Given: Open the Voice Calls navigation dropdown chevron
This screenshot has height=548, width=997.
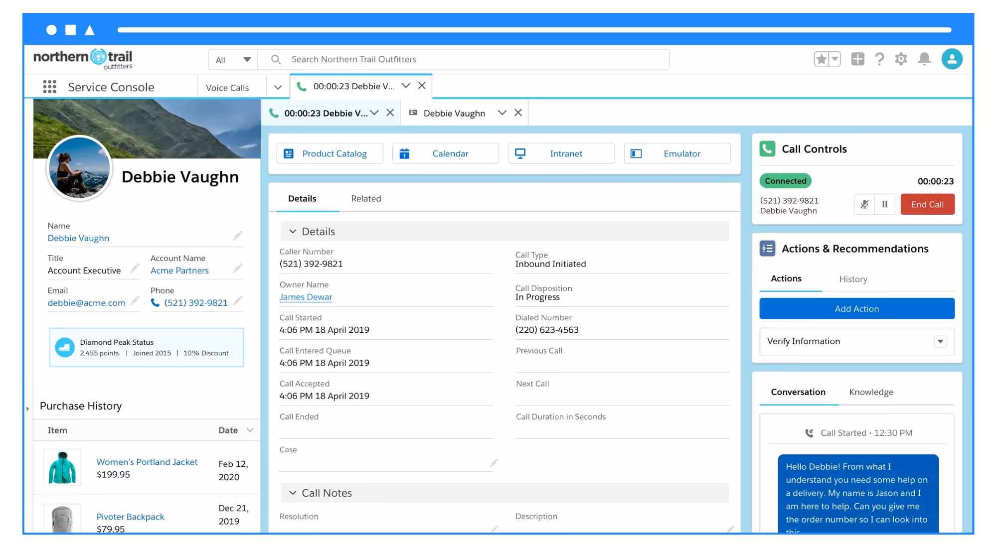Looking at the screenshot, I should [x=278, y=88].
